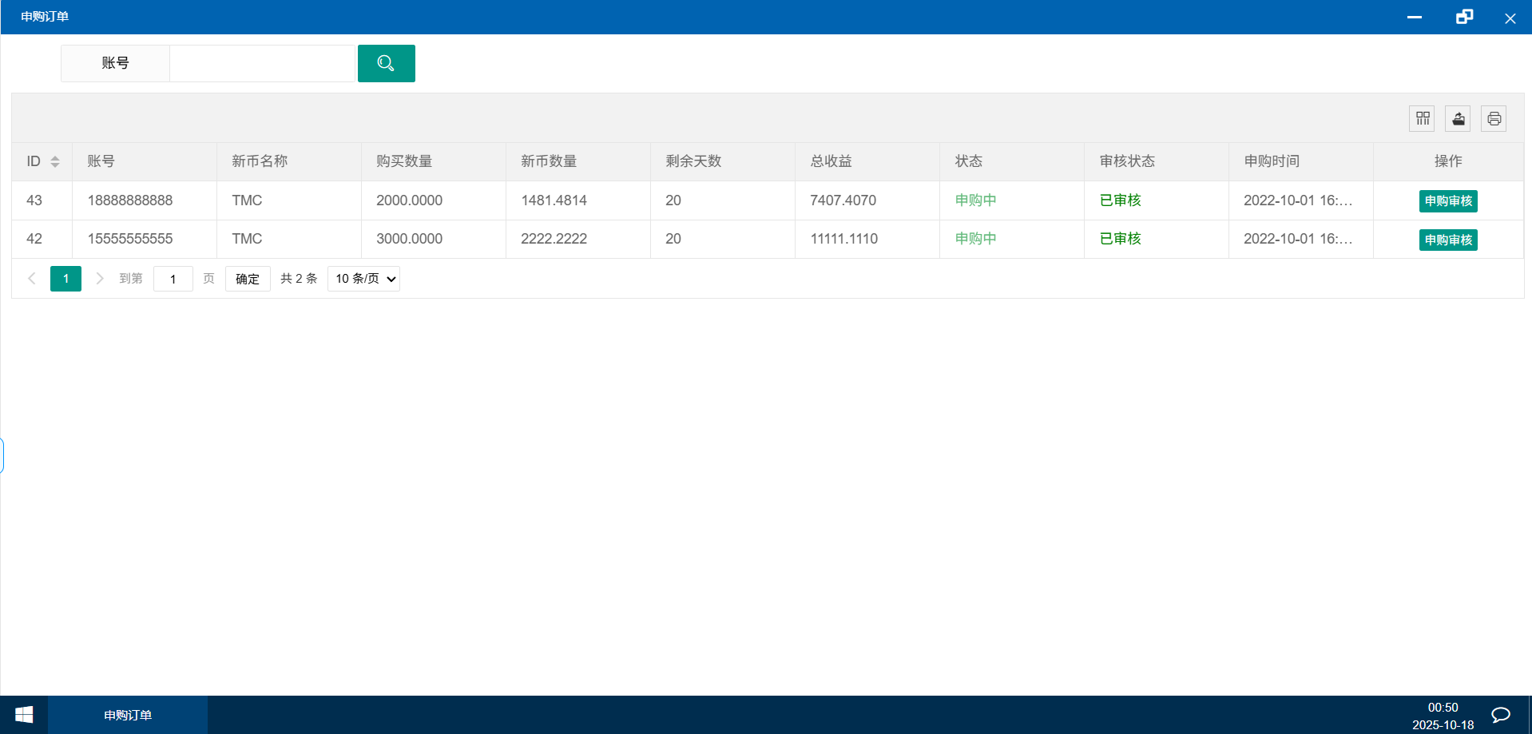Restore the window with the maximize button
This screenshot has width=1532, height=734.
click(1464, 17)
